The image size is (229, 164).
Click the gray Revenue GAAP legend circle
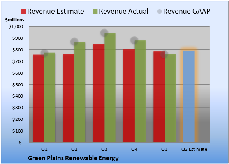click(160, 12)
